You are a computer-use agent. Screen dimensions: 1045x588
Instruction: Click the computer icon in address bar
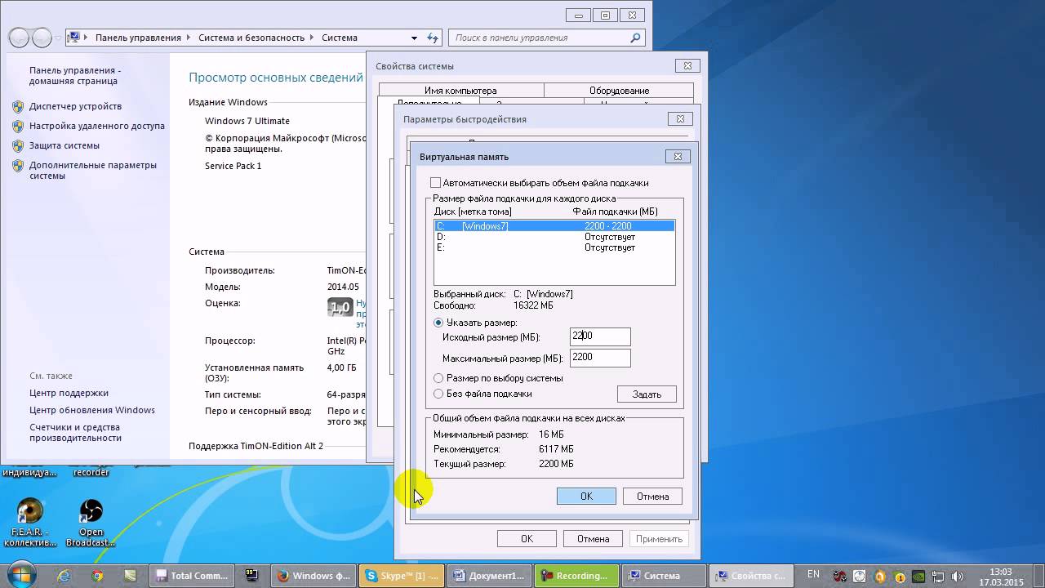coord(73,38)
